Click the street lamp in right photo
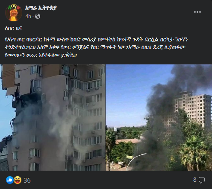212x189 pixels. (136, 161)
